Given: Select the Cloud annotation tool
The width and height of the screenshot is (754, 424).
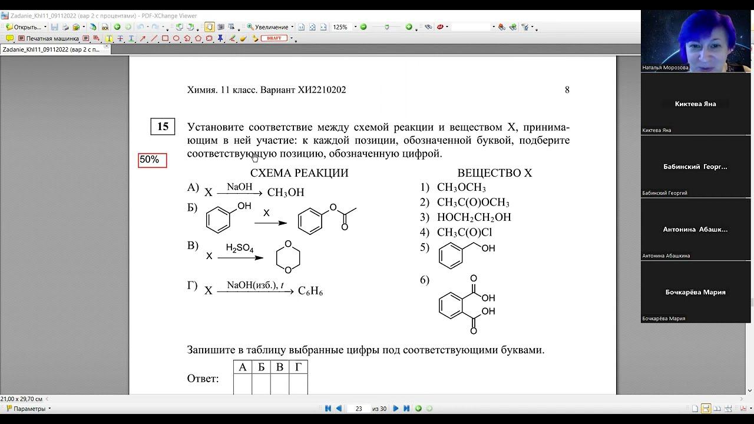Looking at the screenshot, I should click(210, 38).
